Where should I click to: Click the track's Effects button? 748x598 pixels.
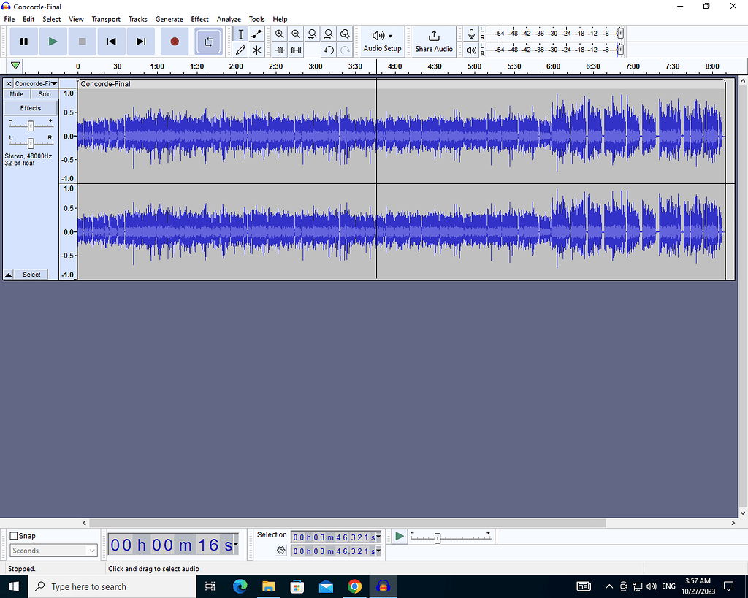30,107
